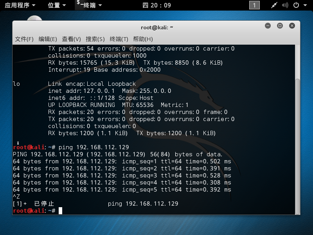Click the line with icmp_seq=3

(x=122, y=175)
